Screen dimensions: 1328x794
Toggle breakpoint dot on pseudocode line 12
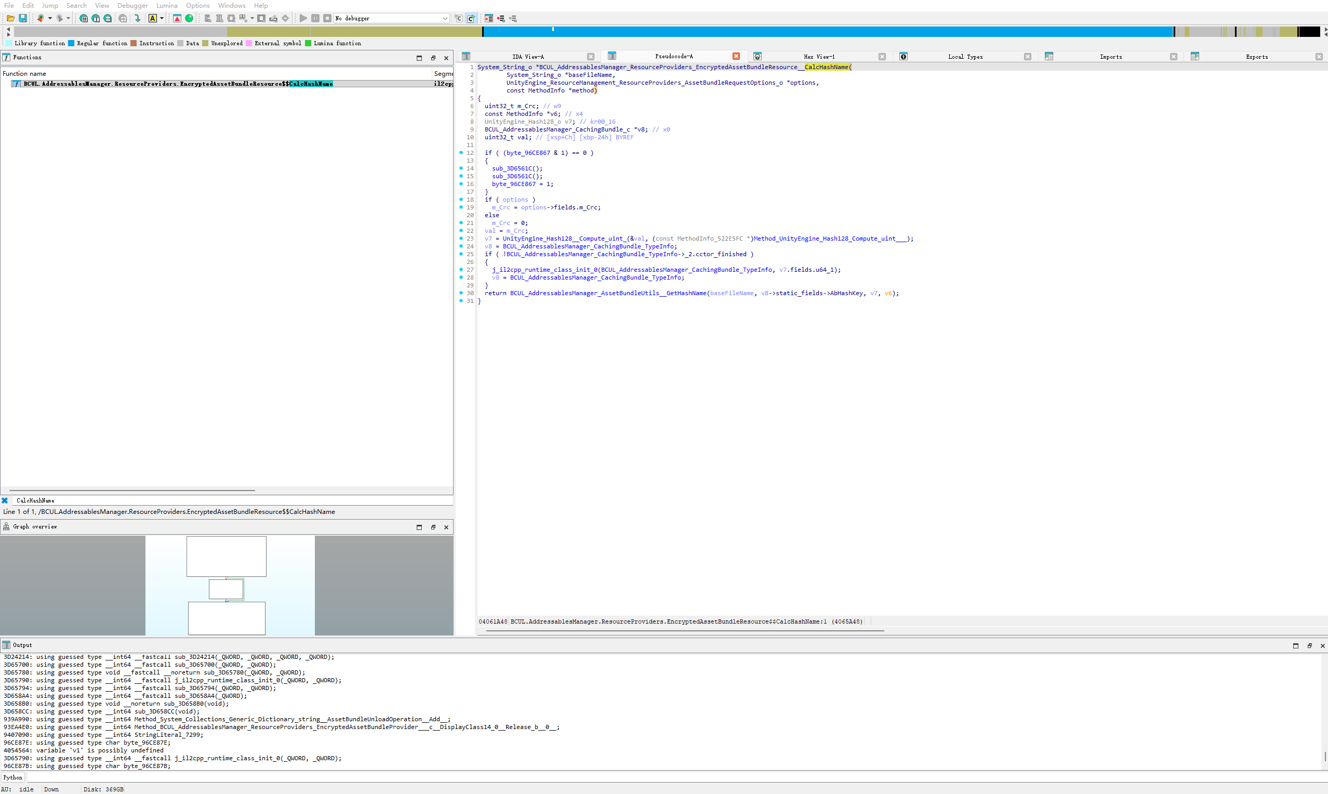[461, 153]
